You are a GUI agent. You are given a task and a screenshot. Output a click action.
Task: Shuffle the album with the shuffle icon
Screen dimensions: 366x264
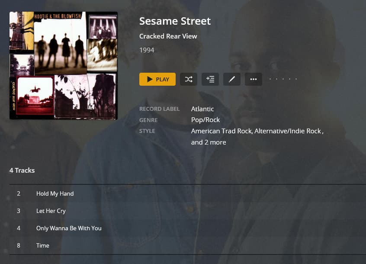point(189,79)
